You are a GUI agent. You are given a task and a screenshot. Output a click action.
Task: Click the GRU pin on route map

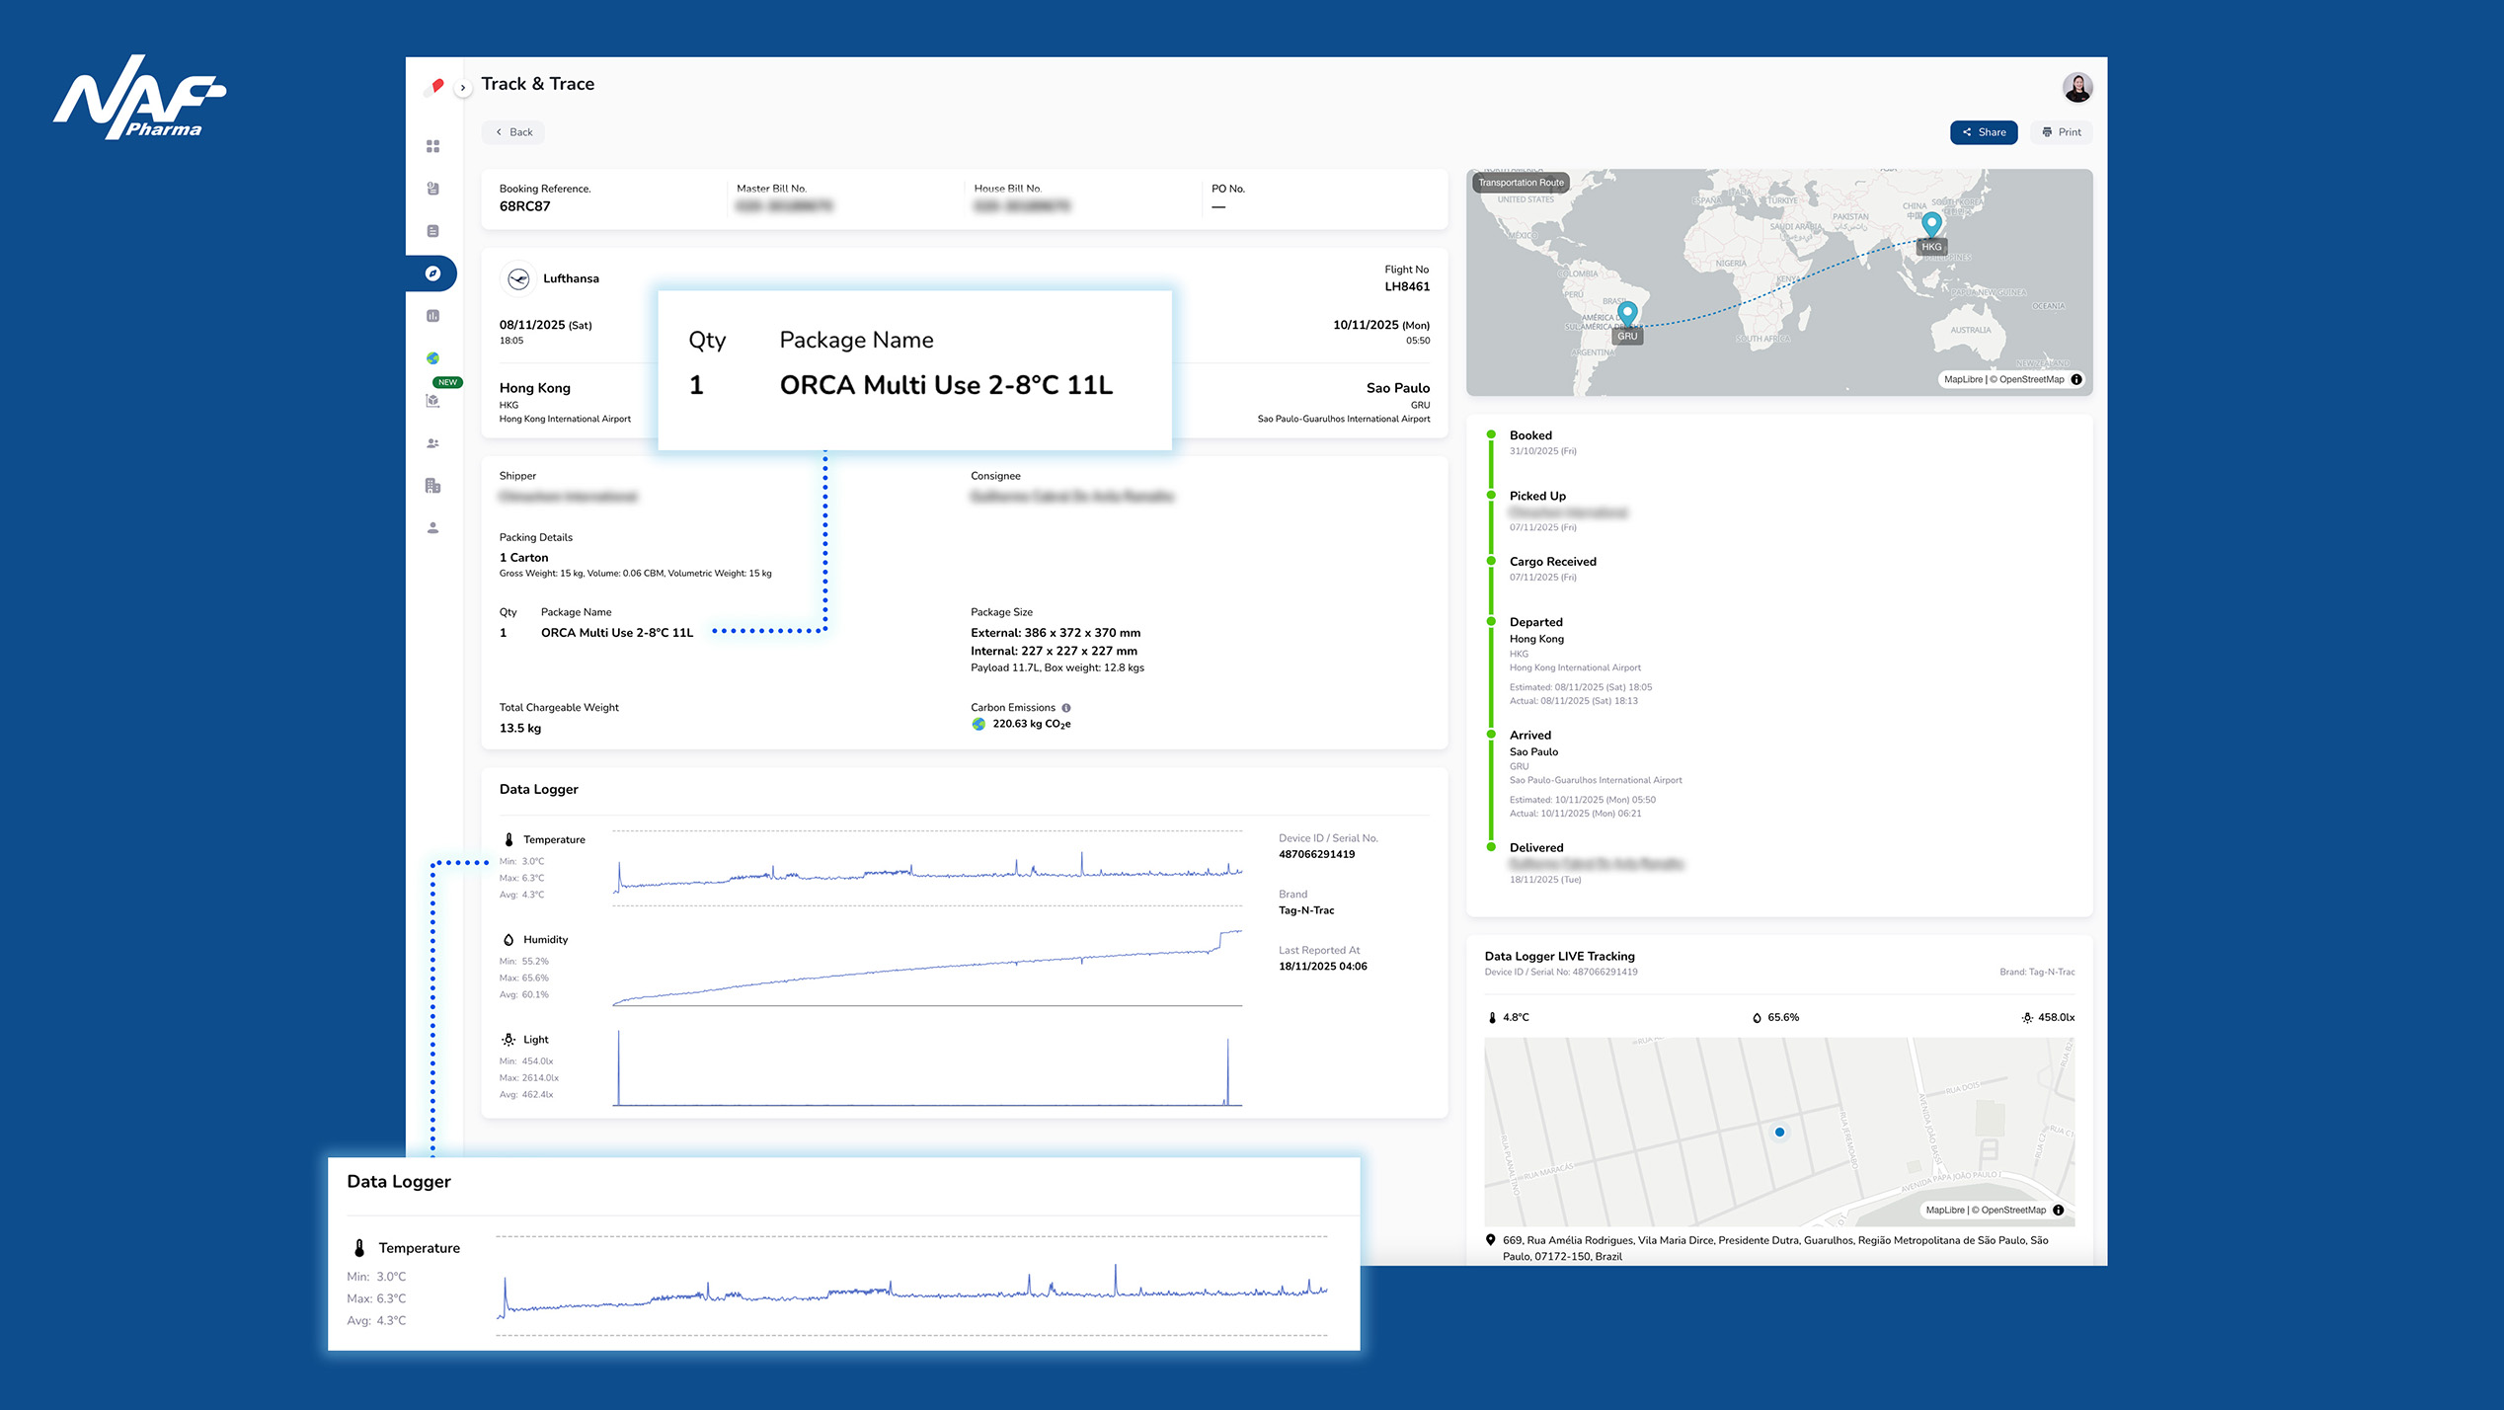pos(1627,315)
